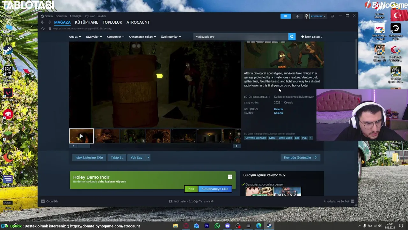Click the green İndir button

click(191, 189)
